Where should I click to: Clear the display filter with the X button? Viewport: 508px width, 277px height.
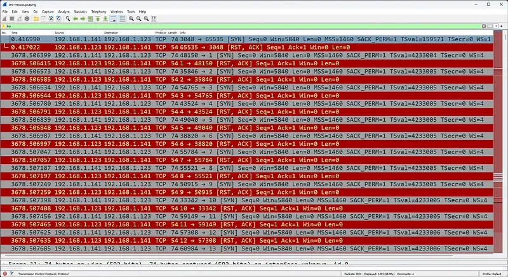484,26
